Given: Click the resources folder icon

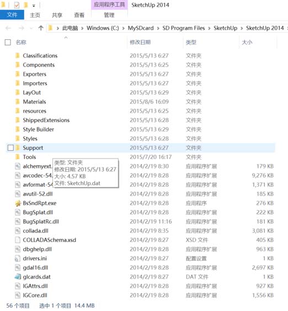Looking at the screenshot, I should pos(18,111).
